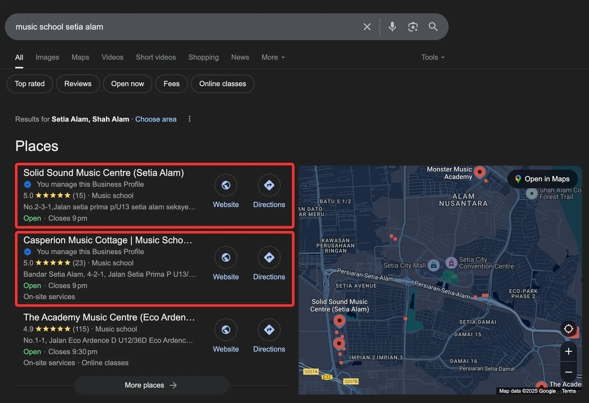
Task: Open Solid Sound Music Centre website icon
Action: coord(226,185)
